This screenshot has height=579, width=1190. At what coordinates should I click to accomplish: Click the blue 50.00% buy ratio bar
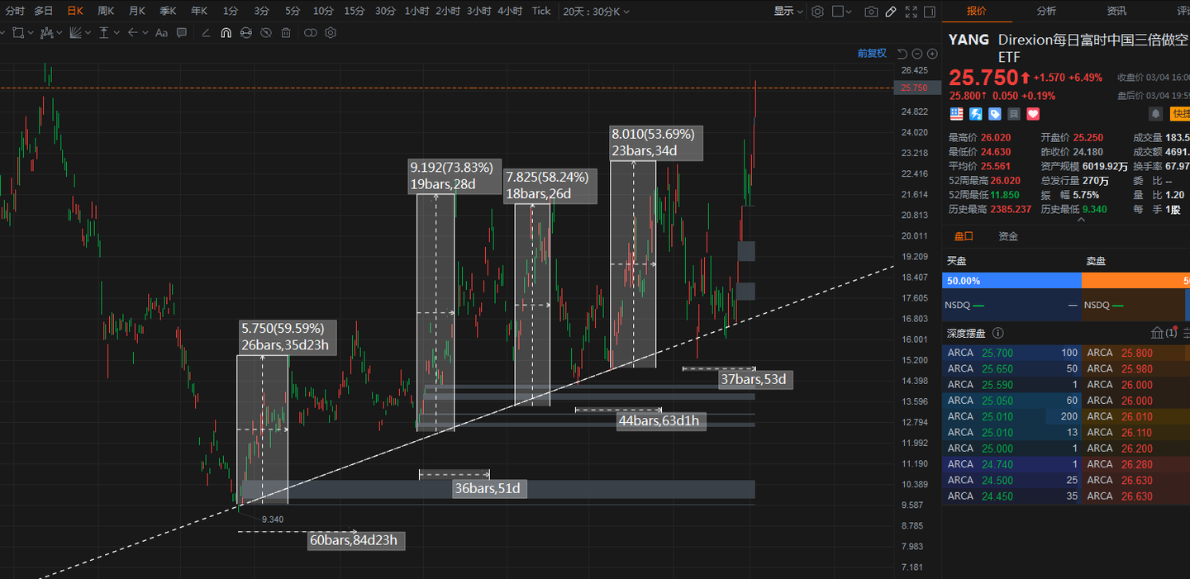coord(1011,281)
